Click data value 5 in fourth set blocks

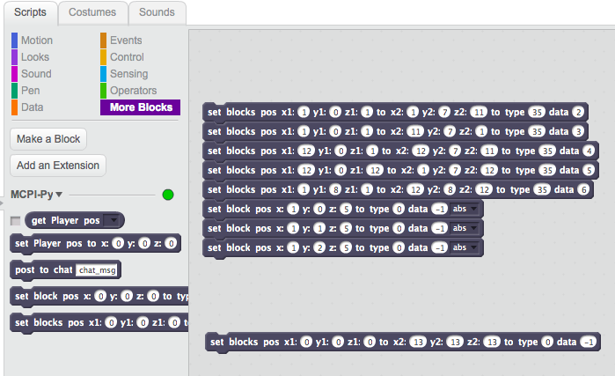click(x=589, y=170)
